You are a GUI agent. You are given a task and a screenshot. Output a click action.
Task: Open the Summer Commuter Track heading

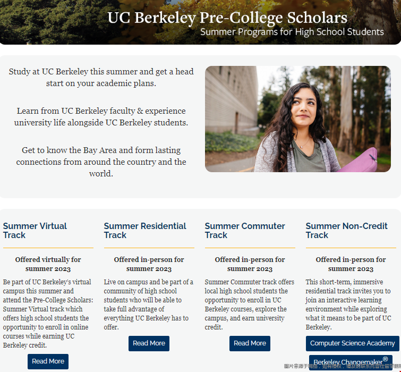(245, 231)
